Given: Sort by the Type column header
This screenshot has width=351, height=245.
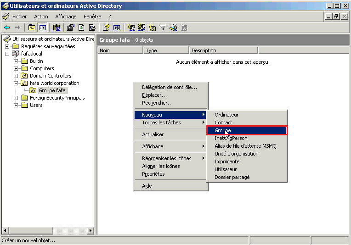Looking at the screenshot, I should (x=166, y=50).
